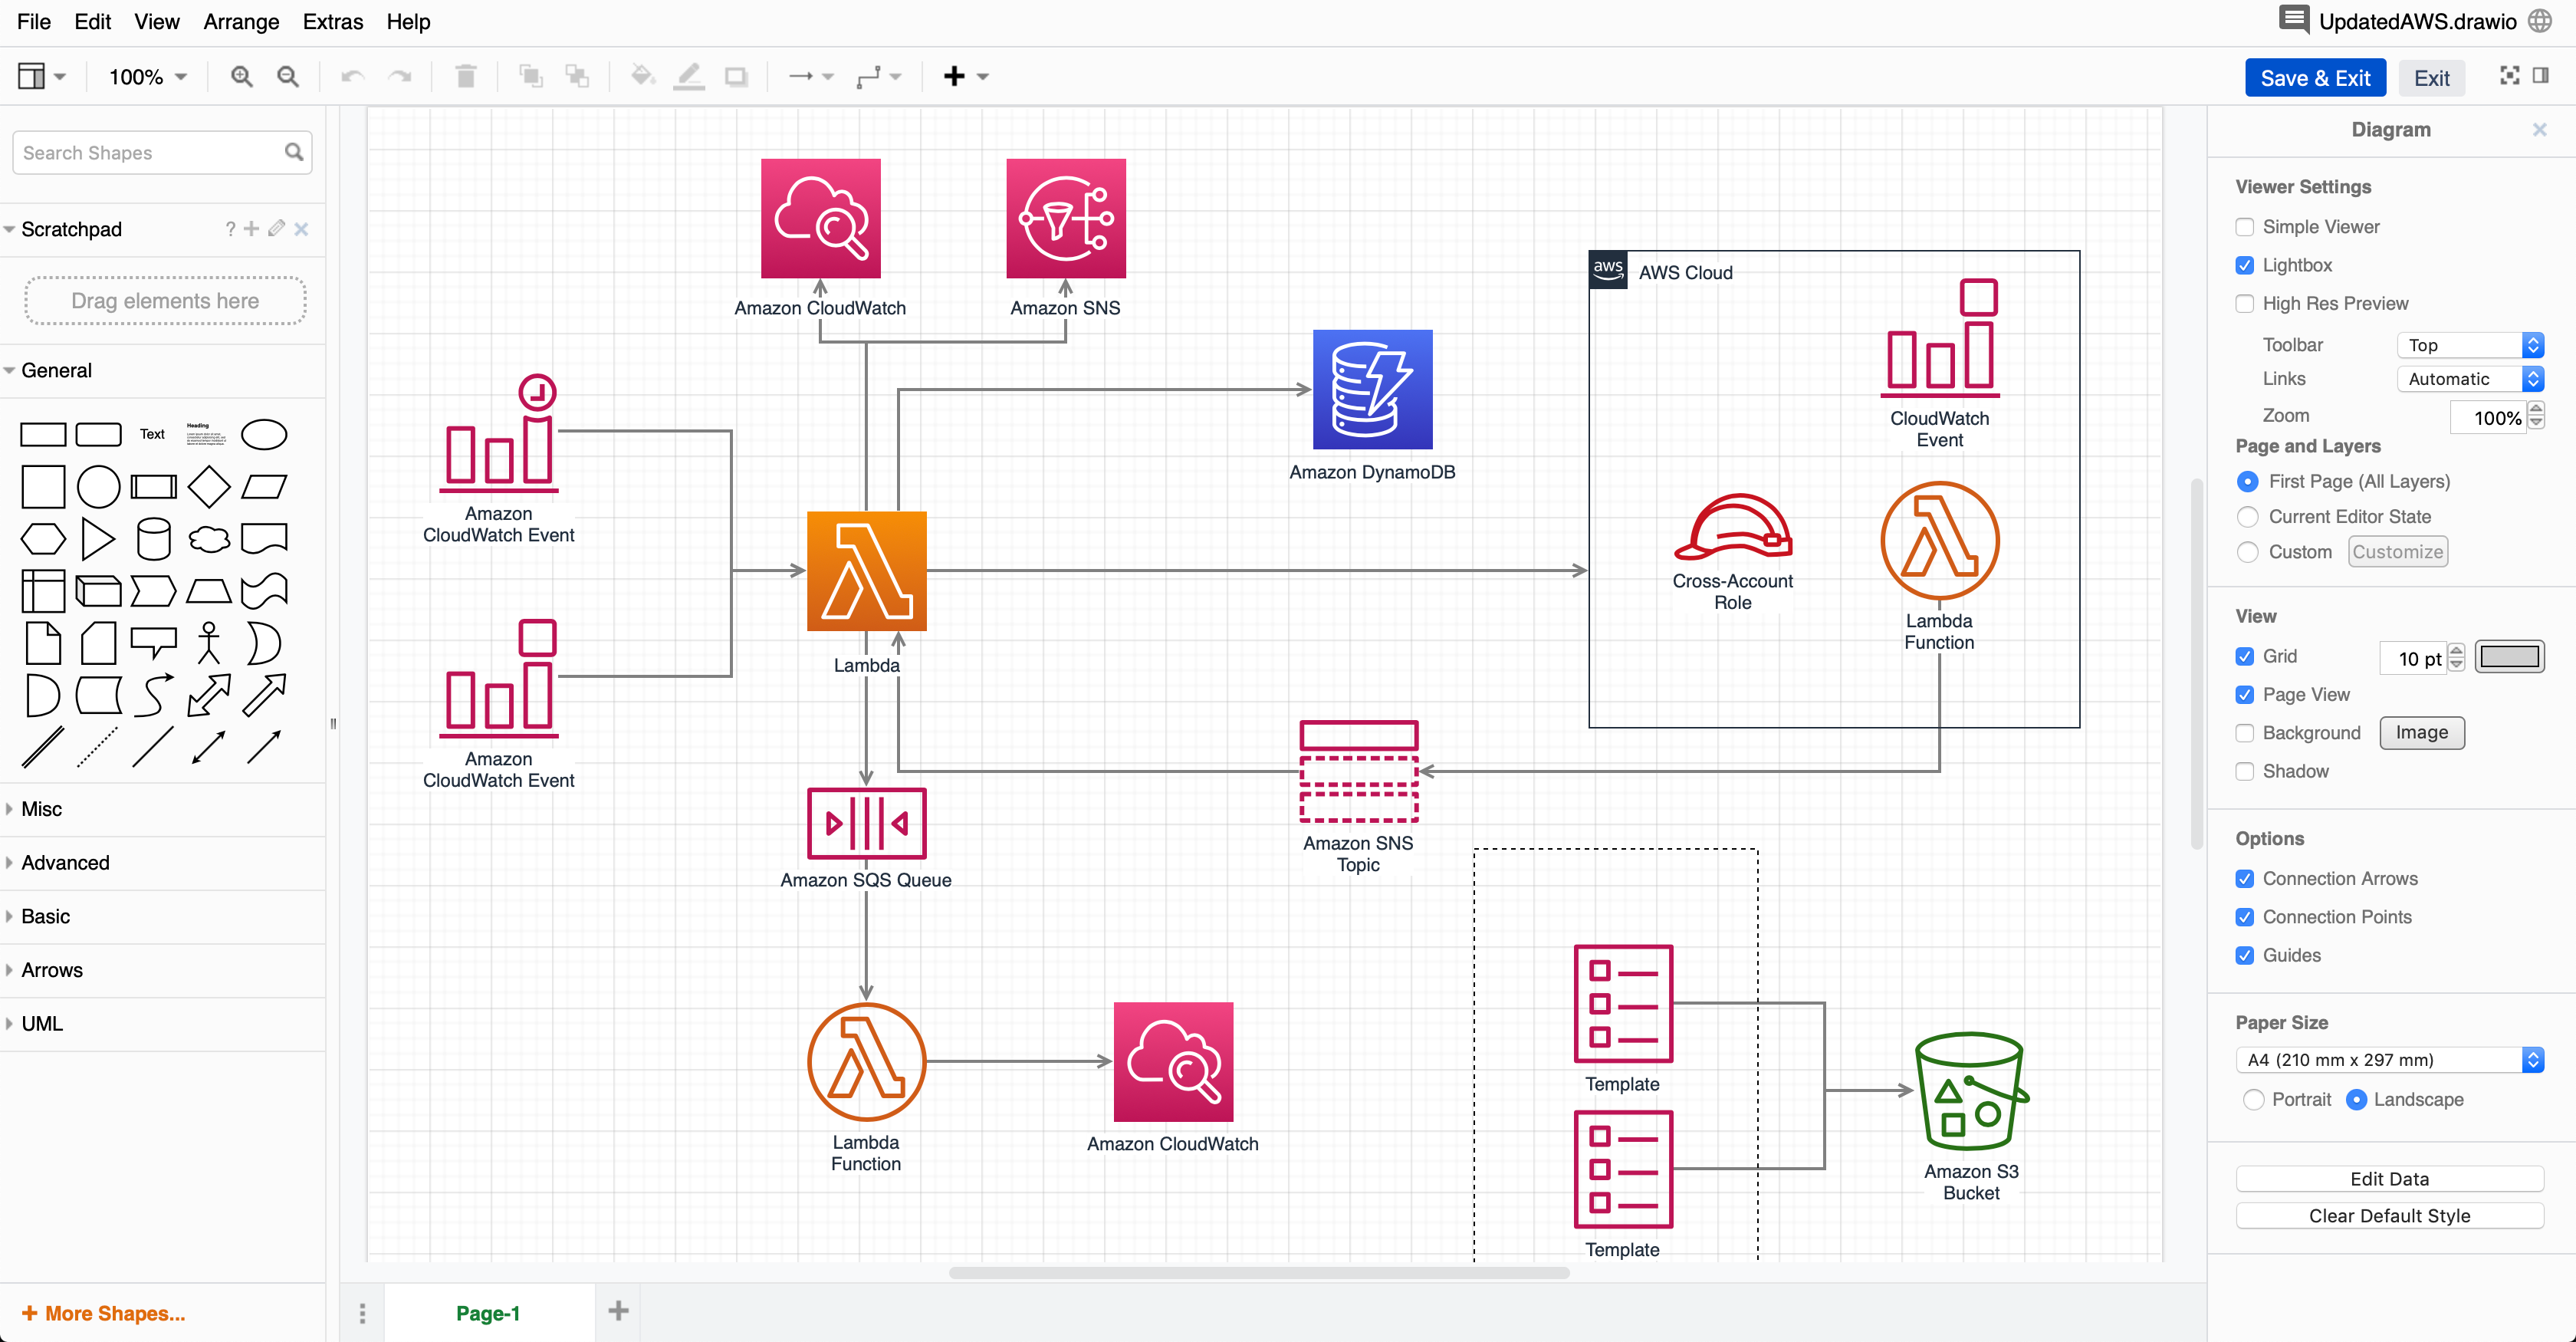
Task: Select the Portrait radio button
Action: [x=2255, y=1099]
